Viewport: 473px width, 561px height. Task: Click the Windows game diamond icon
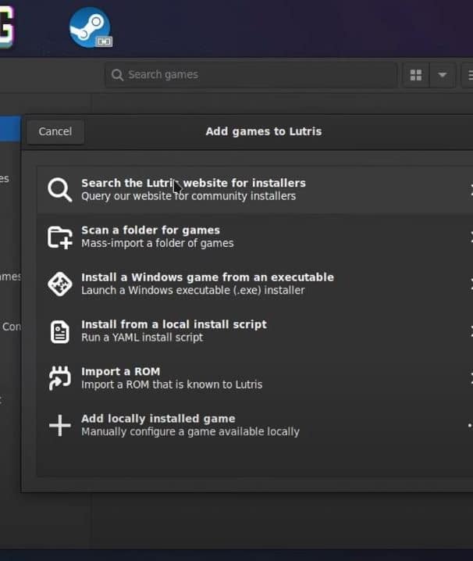pos(59,284)
